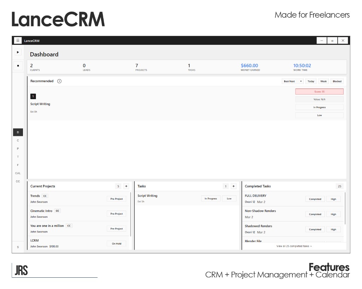Open Settings via the S sidebar icon
362x289 pixels.
(x=18, y=247)
